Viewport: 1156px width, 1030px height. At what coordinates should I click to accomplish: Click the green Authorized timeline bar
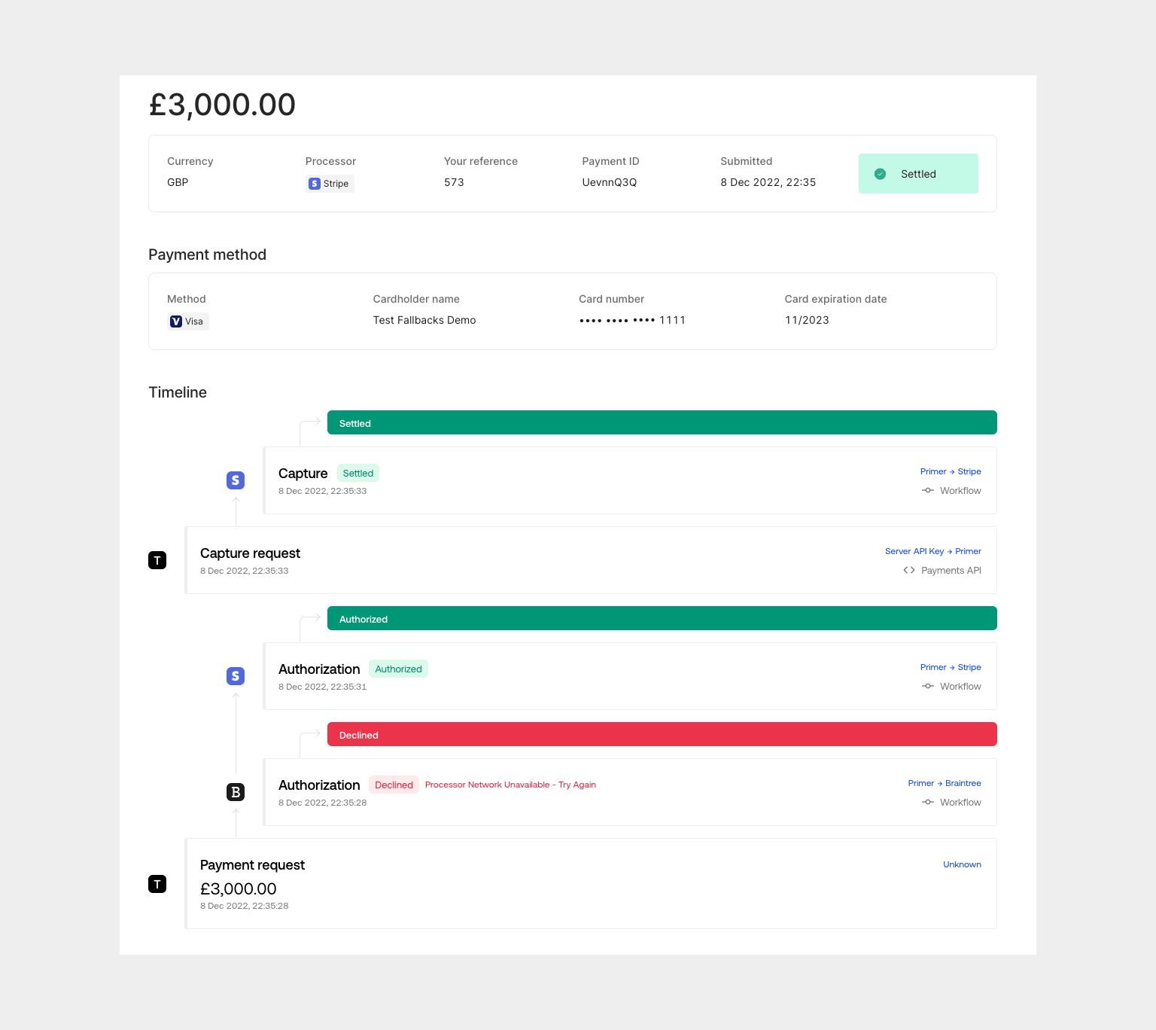click(x=662, y=619)
